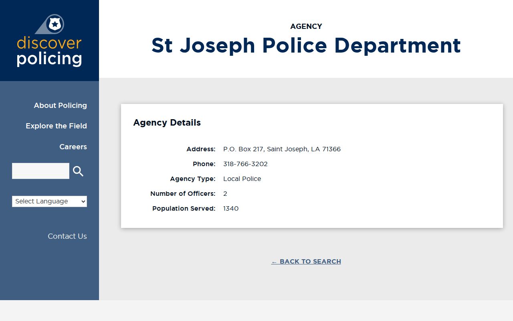Viewport: 513px width, 321px height.
Task: Click the Phone: label
Action: [x=204, y=164]
